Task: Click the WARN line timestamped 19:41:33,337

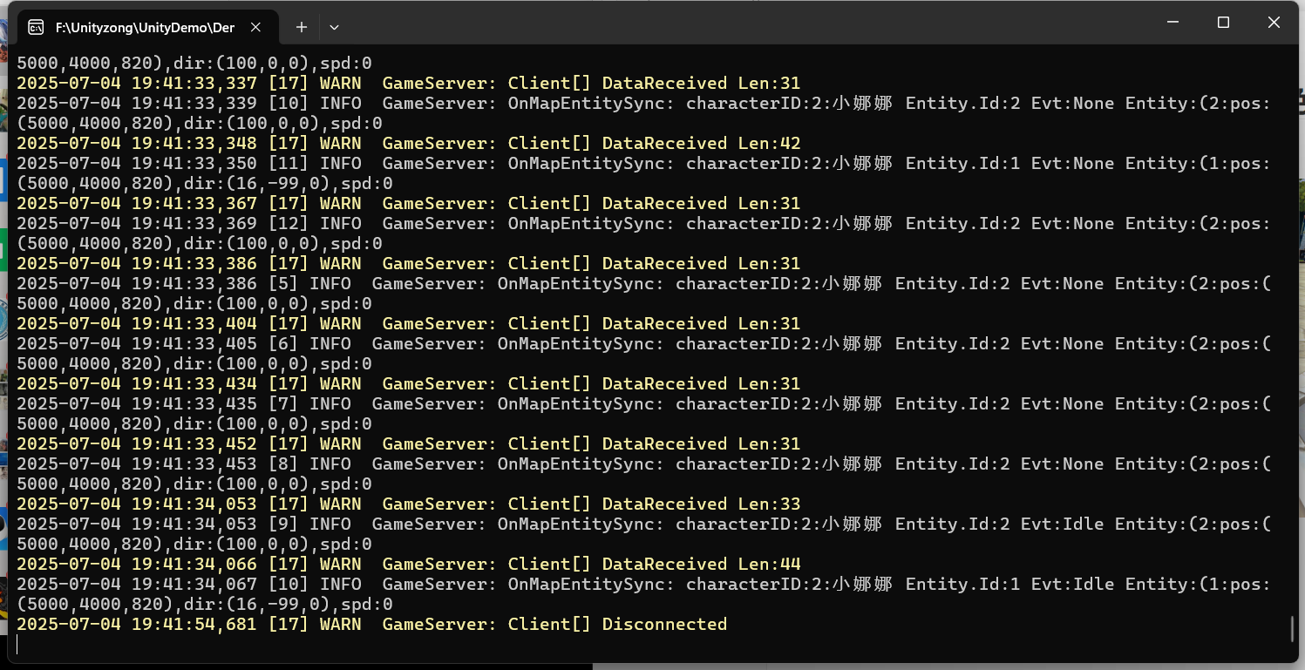Action: (x=408, y=83)
